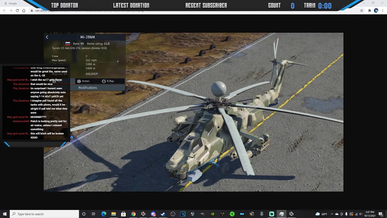Image resolution: width=387 pixels, height=218 pixels.
Task: Reload the browser page
Action: click(x=17, y=11)
